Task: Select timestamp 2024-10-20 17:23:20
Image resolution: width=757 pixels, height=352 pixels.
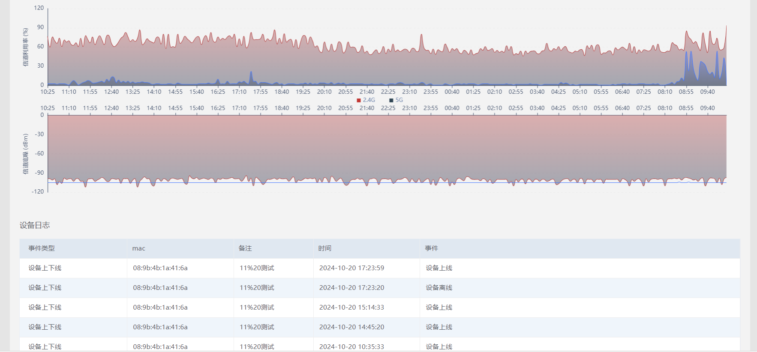Action: click(x=351, y=288)
